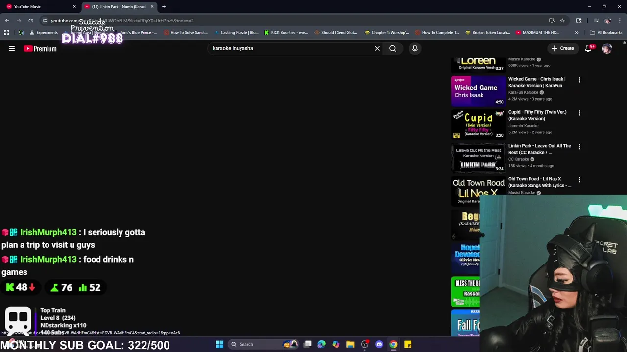Play Linkin Park Leave Out All the Rest thumbnail
Screen dimensions: 627x352
[x=478, y=157]
